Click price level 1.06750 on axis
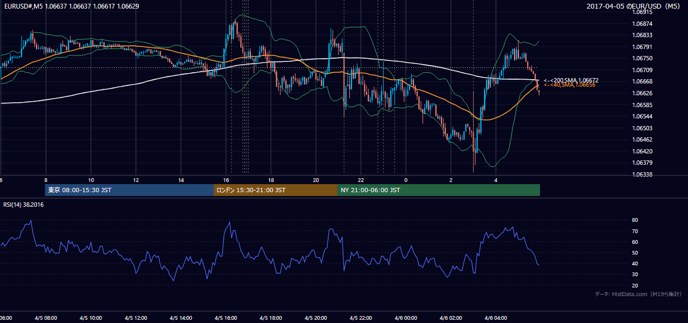 click(642, 58)
